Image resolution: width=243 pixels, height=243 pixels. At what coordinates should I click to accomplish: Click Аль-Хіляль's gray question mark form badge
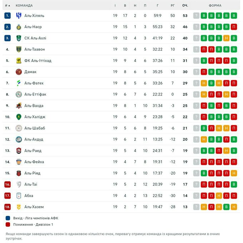pyautogui.click(x=196, y=15)
